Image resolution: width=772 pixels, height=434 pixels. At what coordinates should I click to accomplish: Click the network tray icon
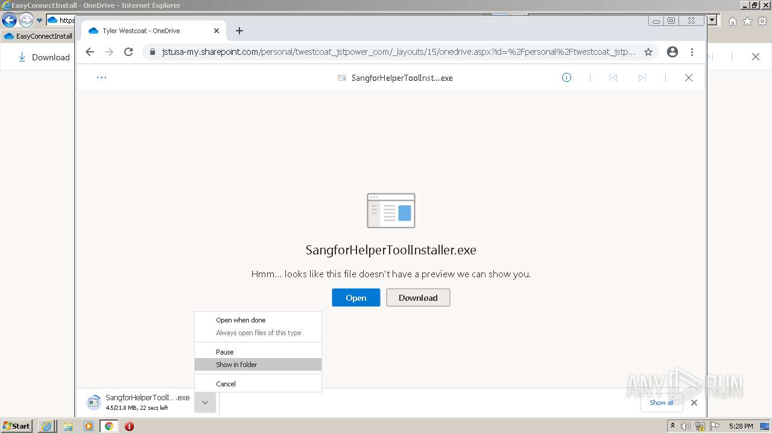pyautogui.click(x=700, y=426)
